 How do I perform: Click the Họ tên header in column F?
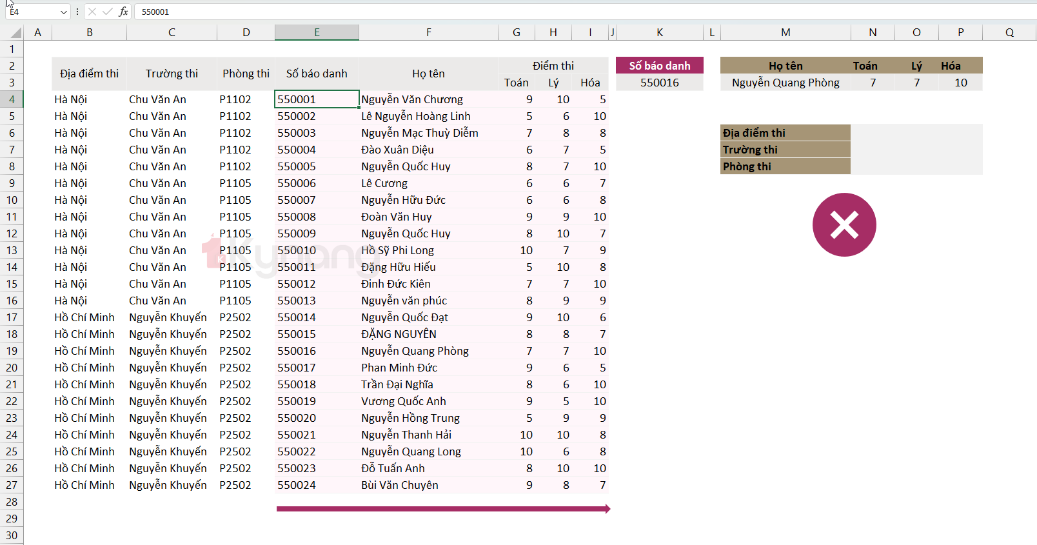coord(428,74)
